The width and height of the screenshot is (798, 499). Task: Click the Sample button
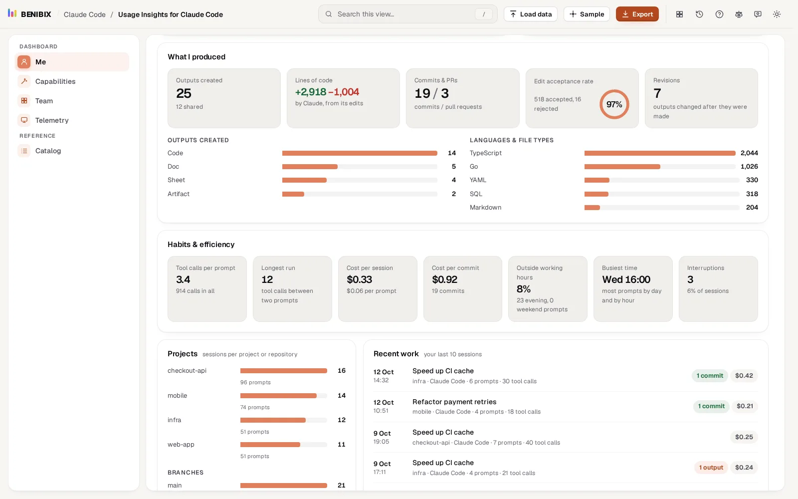(x=587, y=14)
